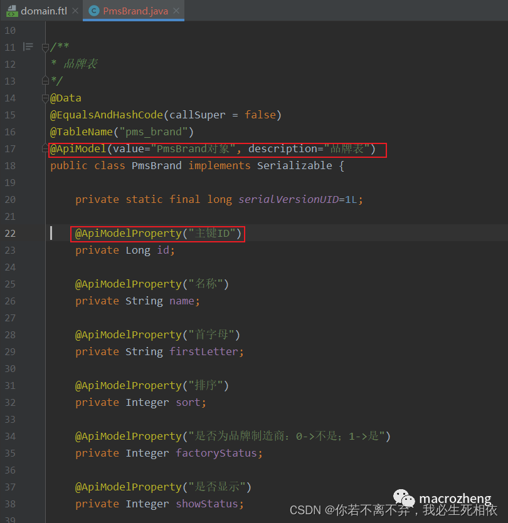
Task: Click line number 22 in the gutter
Action: coord(10,233)
